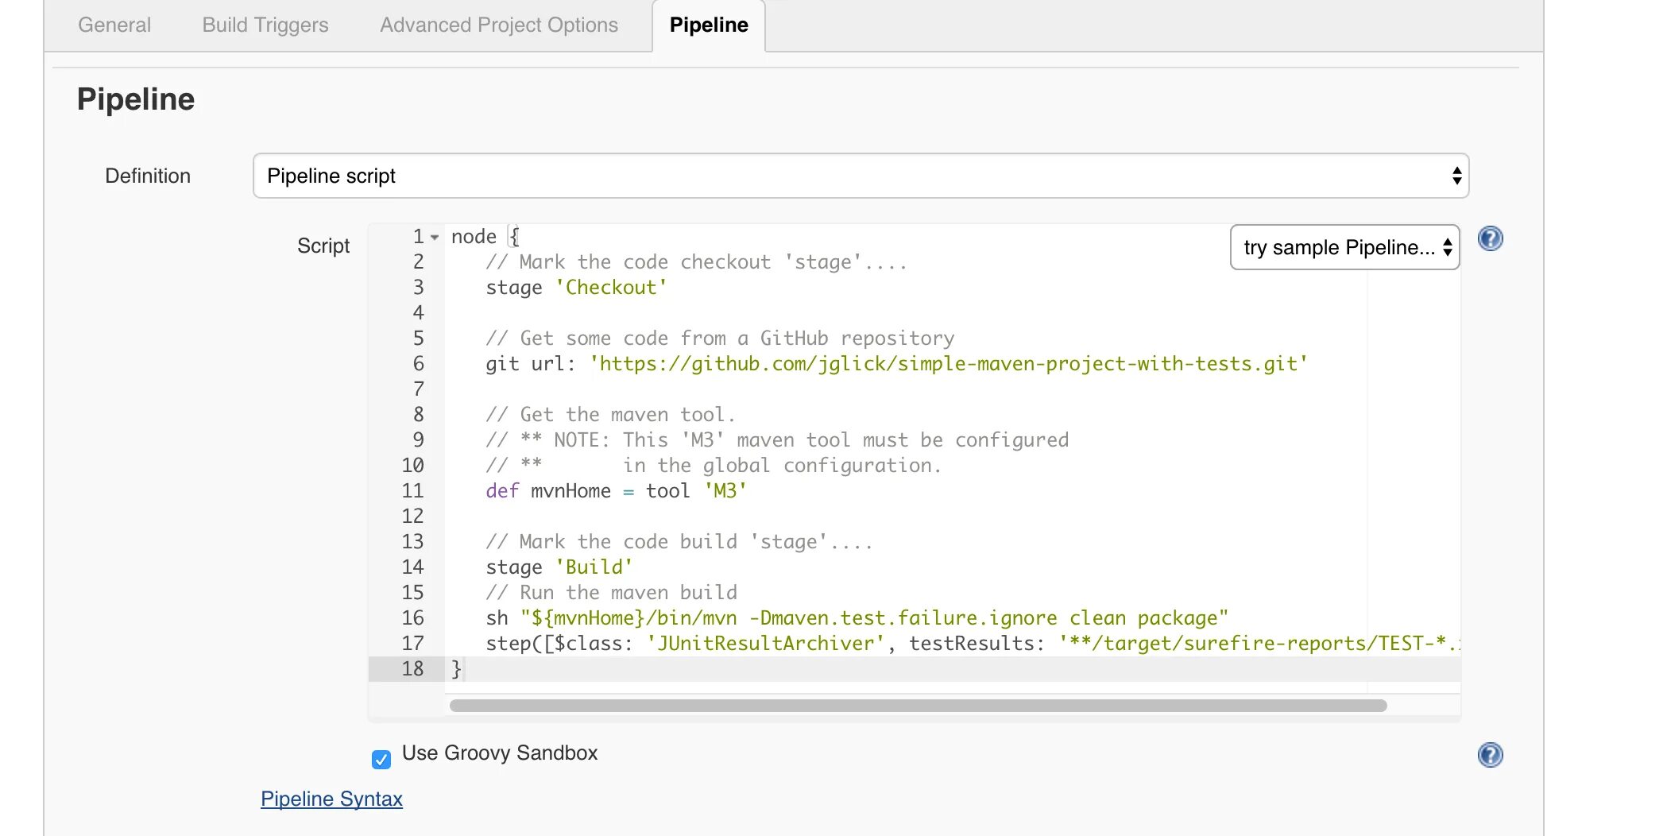This screenshot has width=1667, height=836.
Task: Expand the try sample Pipeline dropdown
Action: (1344, 247)
